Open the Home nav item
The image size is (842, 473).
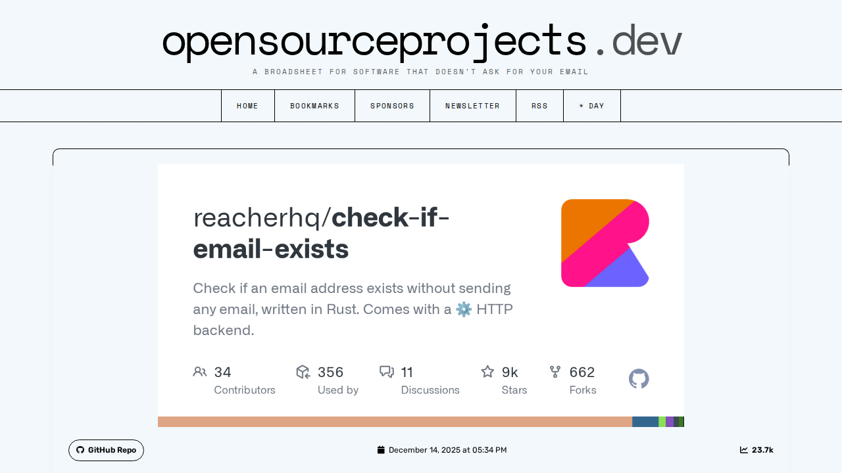pos(248,106)
